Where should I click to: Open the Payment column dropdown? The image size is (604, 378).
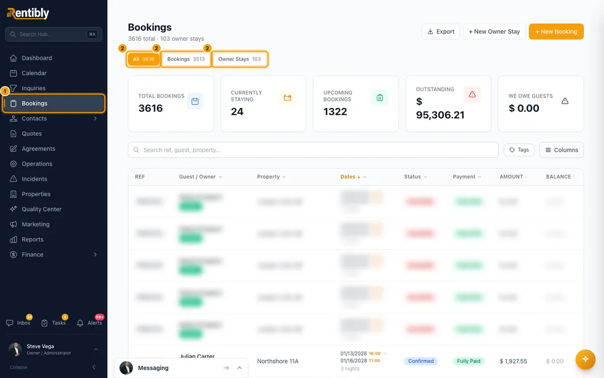point(480,177)
